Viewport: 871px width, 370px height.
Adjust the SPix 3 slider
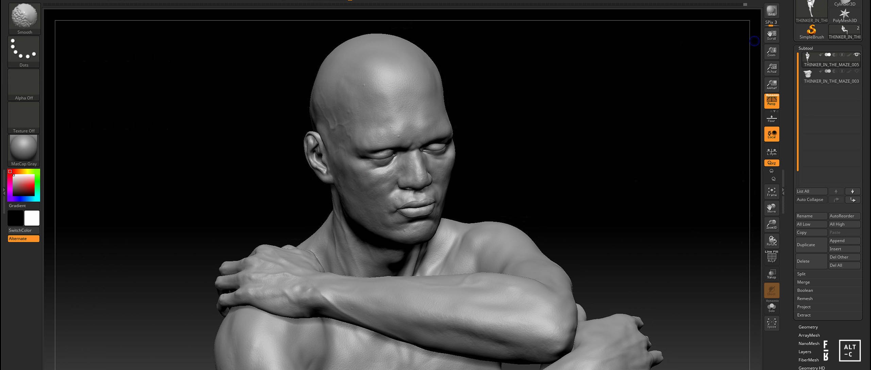coord(771,23)
